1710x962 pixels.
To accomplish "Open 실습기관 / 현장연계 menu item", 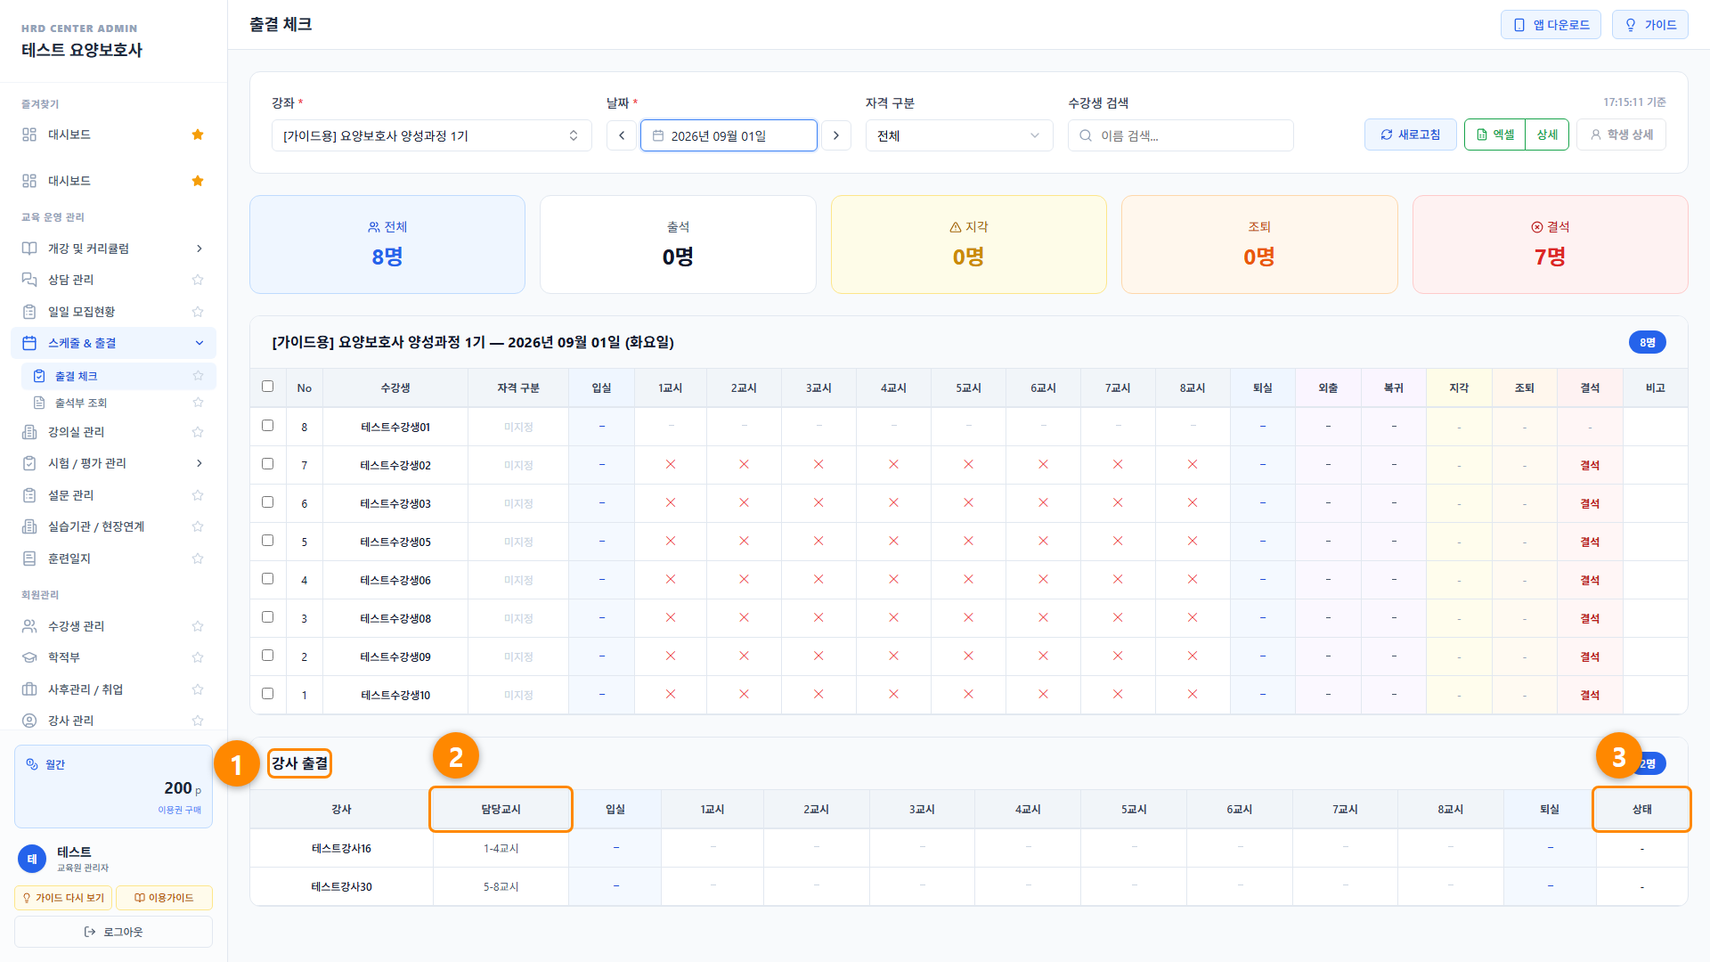I will [x=113, y=526].
